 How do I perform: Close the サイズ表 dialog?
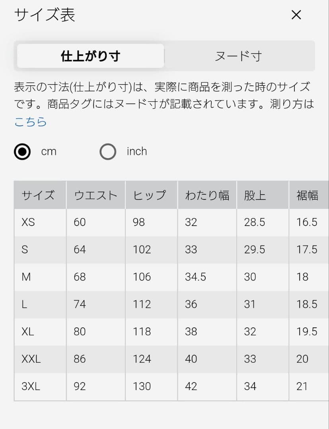296,15
